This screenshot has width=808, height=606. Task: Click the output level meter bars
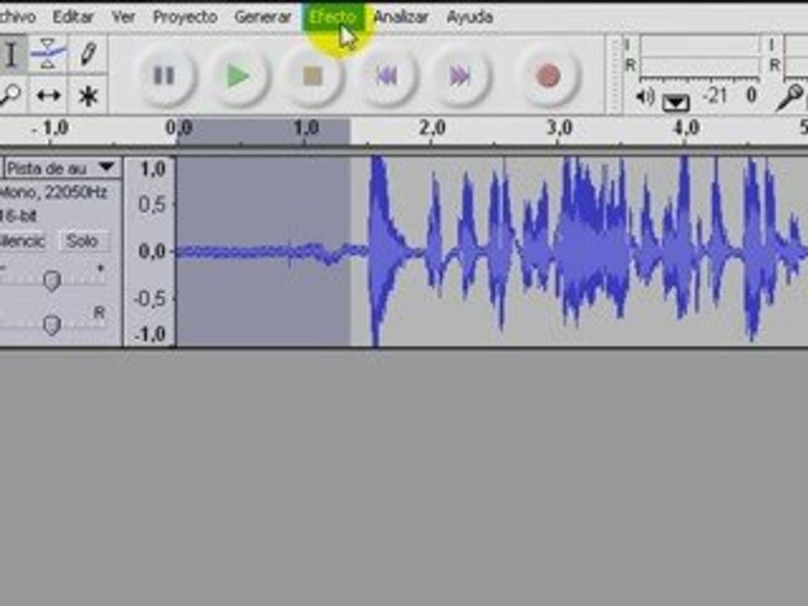pos(699,56)
